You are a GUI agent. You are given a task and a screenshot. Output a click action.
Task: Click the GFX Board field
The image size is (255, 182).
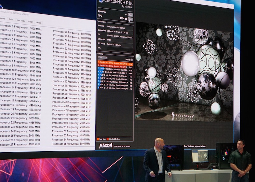(x=120, y=44)
